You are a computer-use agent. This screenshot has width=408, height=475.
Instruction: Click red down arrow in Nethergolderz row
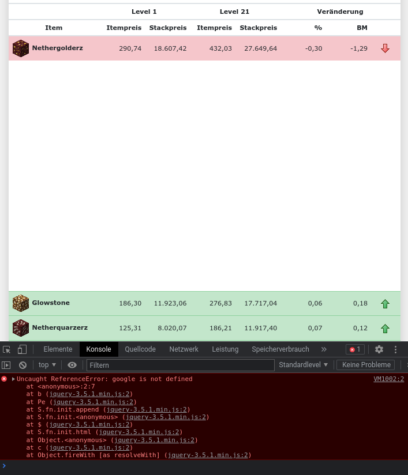click(385, 48)
